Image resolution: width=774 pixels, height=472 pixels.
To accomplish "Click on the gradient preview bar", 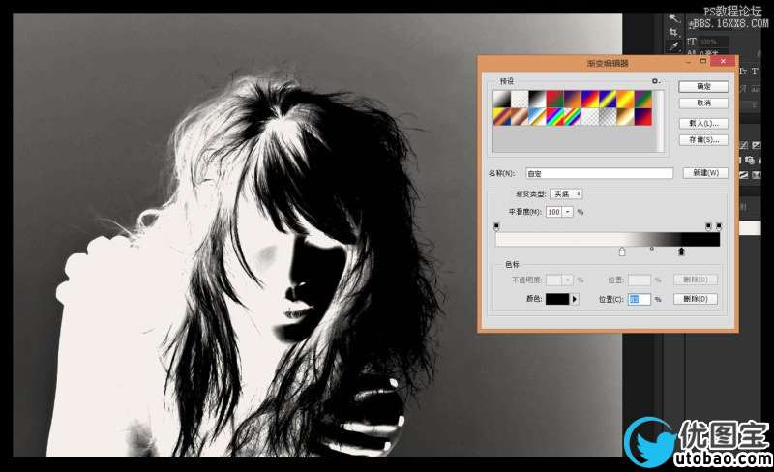I will pyautogui.click(x=608, y=240).
